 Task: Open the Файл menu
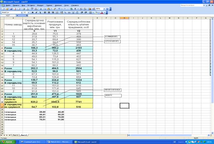pyautogui.click(x=8, y=5)
